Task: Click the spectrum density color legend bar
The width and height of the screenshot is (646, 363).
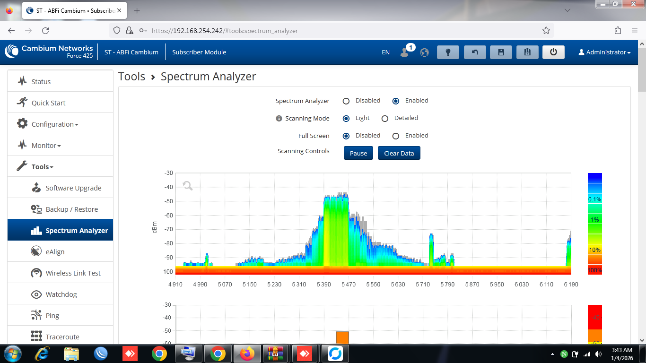Action: pos(594,224)
